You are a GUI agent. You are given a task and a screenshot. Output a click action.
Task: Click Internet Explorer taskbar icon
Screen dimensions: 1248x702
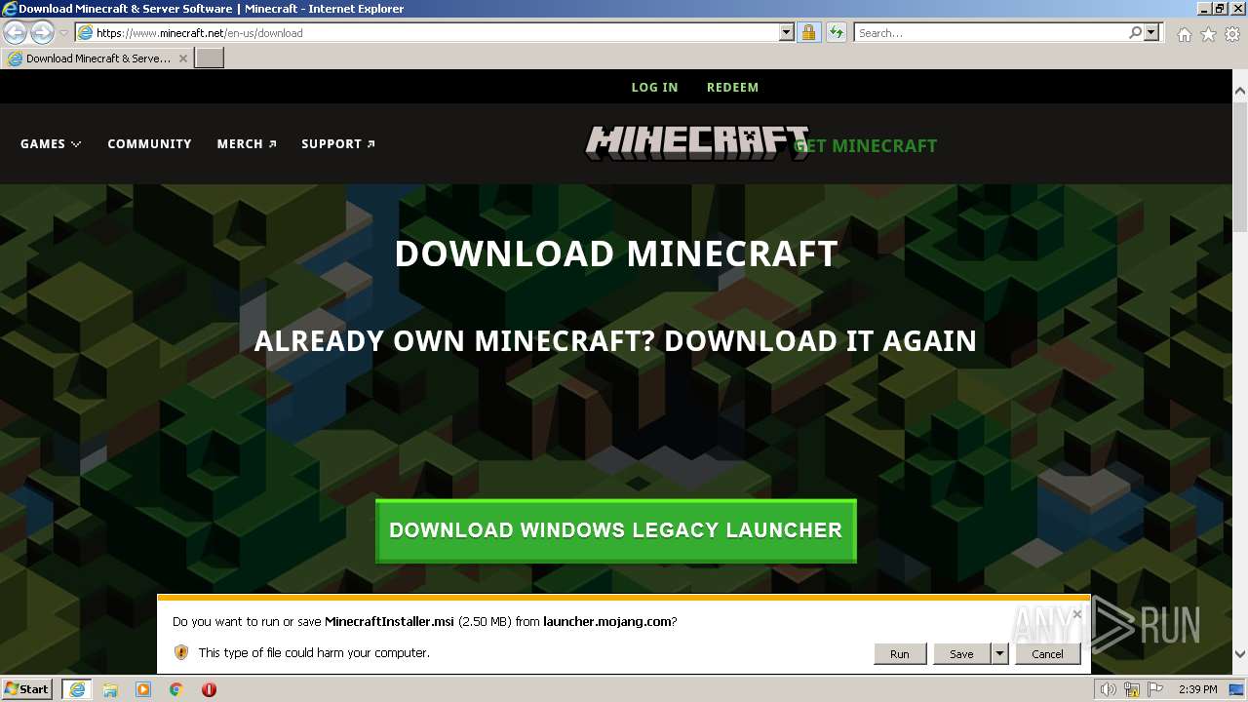tap(76, 689)
